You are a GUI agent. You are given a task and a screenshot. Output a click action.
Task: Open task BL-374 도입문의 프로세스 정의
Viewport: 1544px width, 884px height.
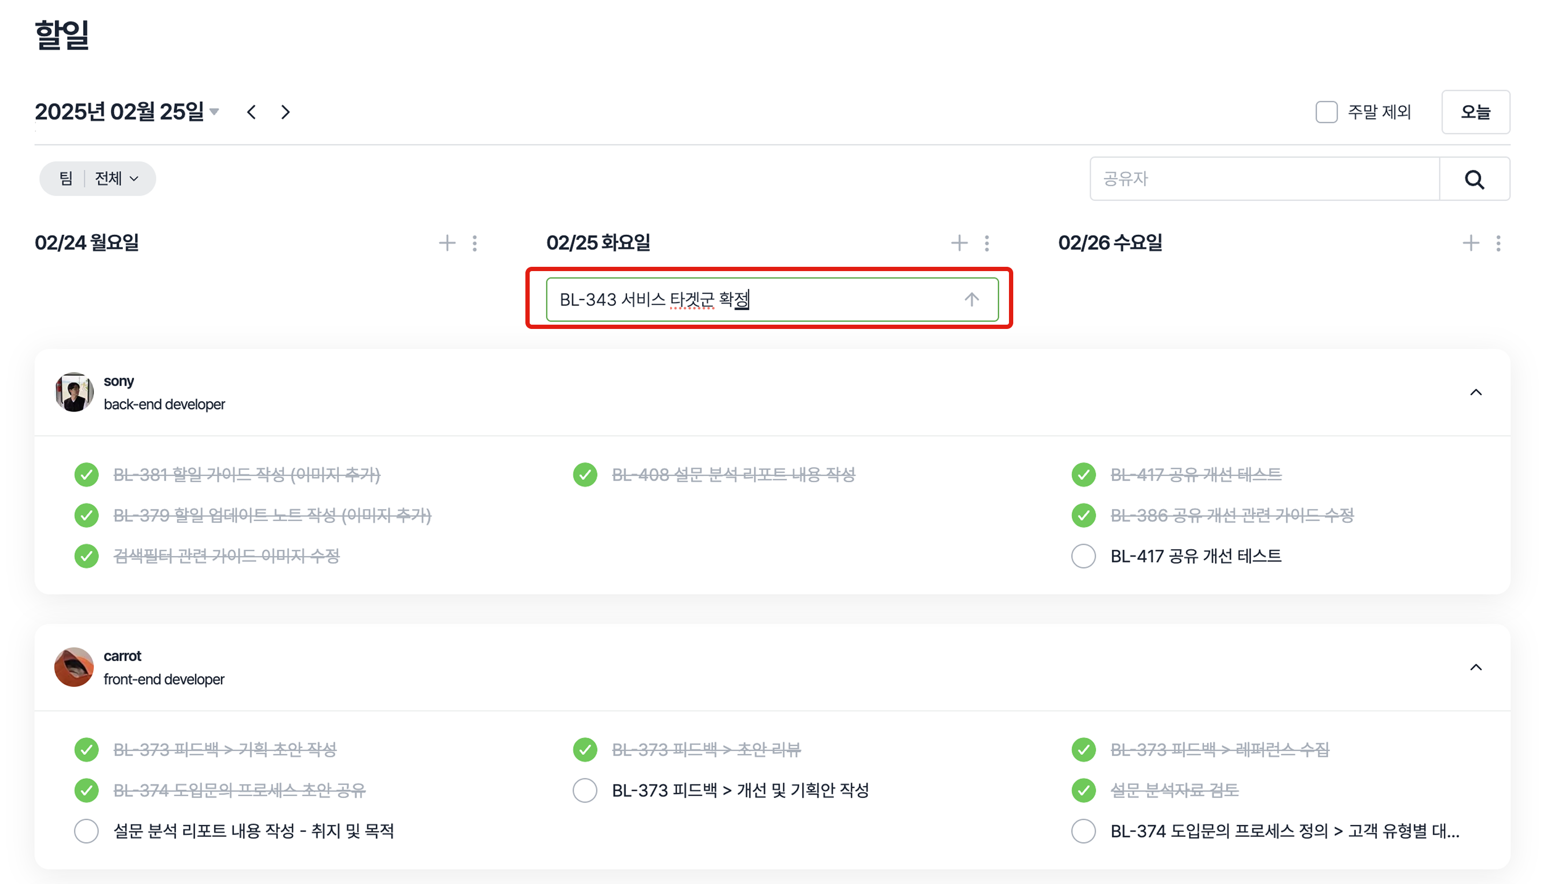coord(1284,831)
